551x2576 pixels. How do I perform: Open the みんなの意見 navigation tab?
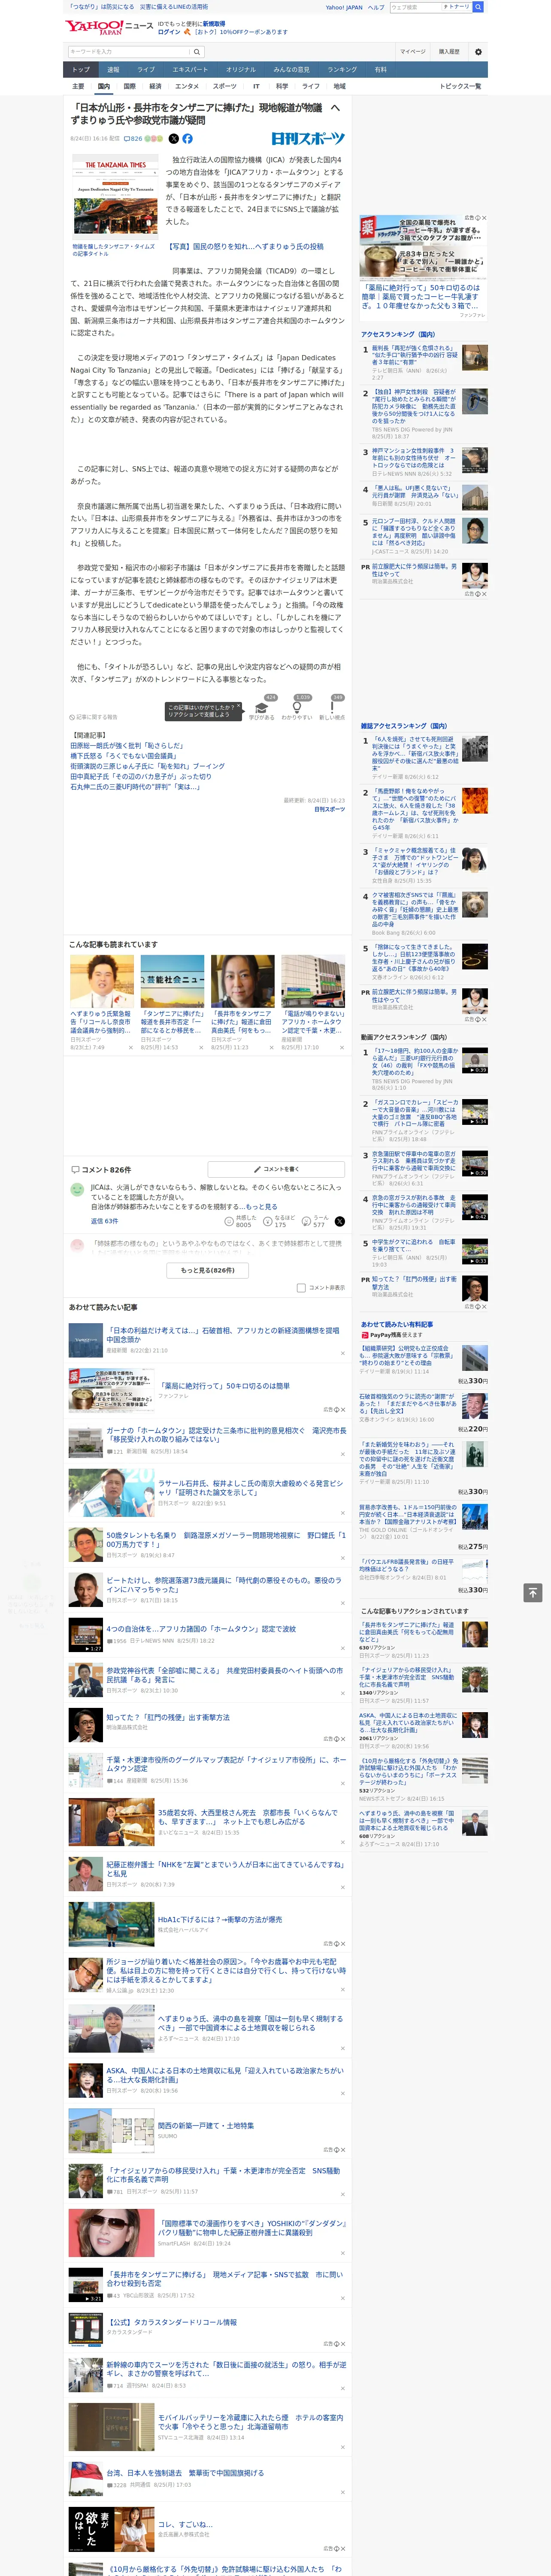coord(291,70)
